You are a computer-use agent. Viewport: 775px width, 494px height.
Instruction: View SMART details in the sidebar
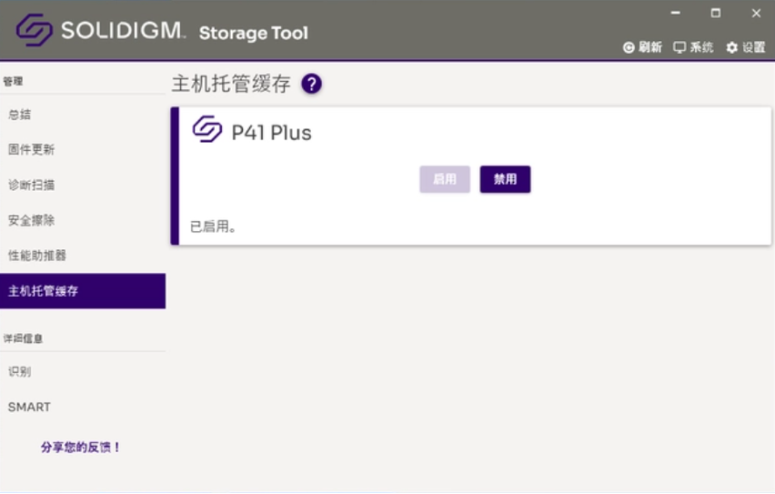(29, 407)
